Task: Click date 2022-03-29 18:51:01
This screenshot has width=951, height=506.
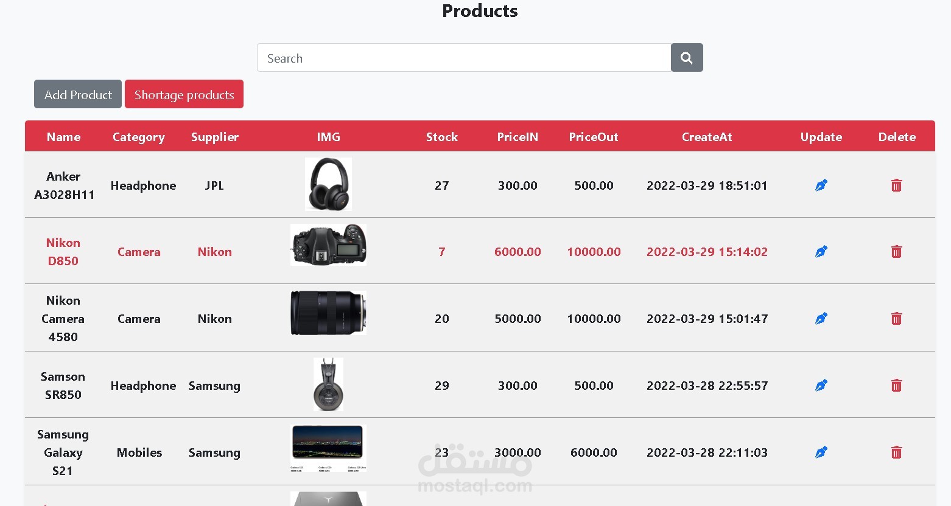Action: coord(707,185)
